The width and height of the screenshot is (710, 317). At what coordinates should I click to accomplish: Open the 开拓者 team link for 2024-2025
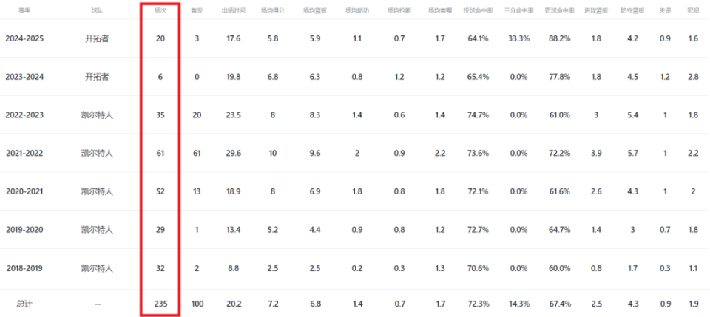tap(97, 39)
